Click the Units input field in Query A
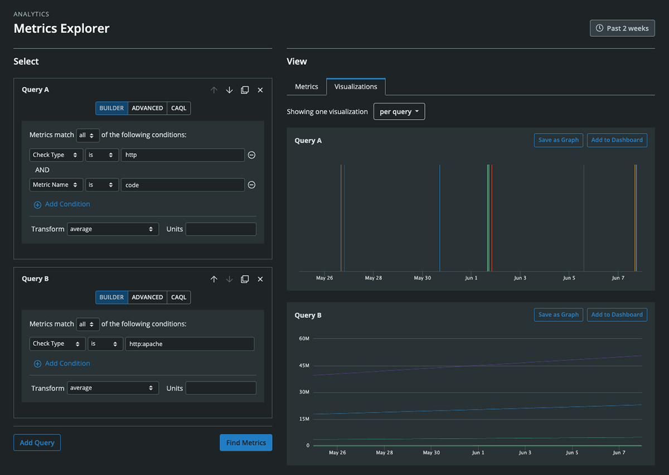 pos(221,229)
